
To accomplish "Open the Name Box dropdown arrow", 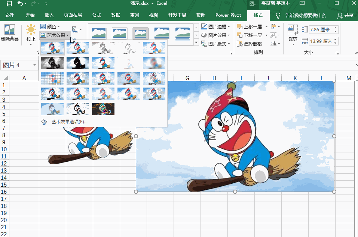I will click(34, 65).
